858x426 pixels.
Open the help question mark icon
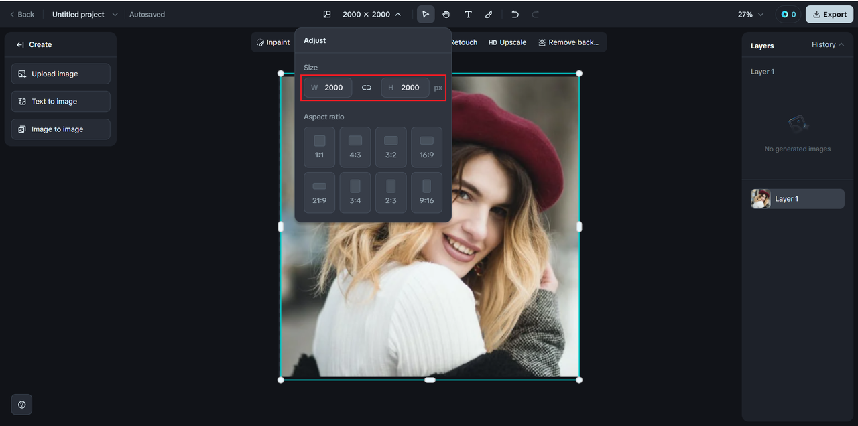tap(22, 405)
